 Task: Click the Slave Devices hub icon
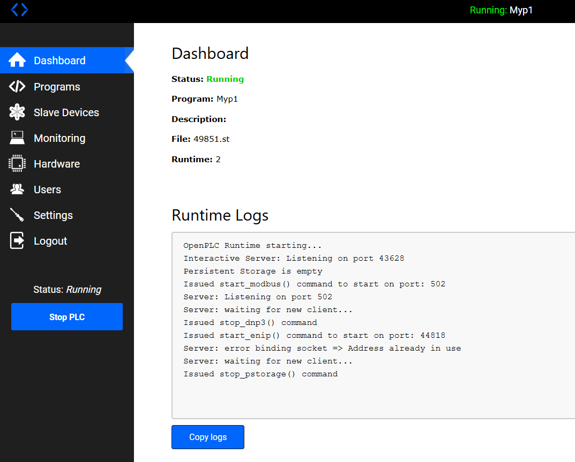17,112
